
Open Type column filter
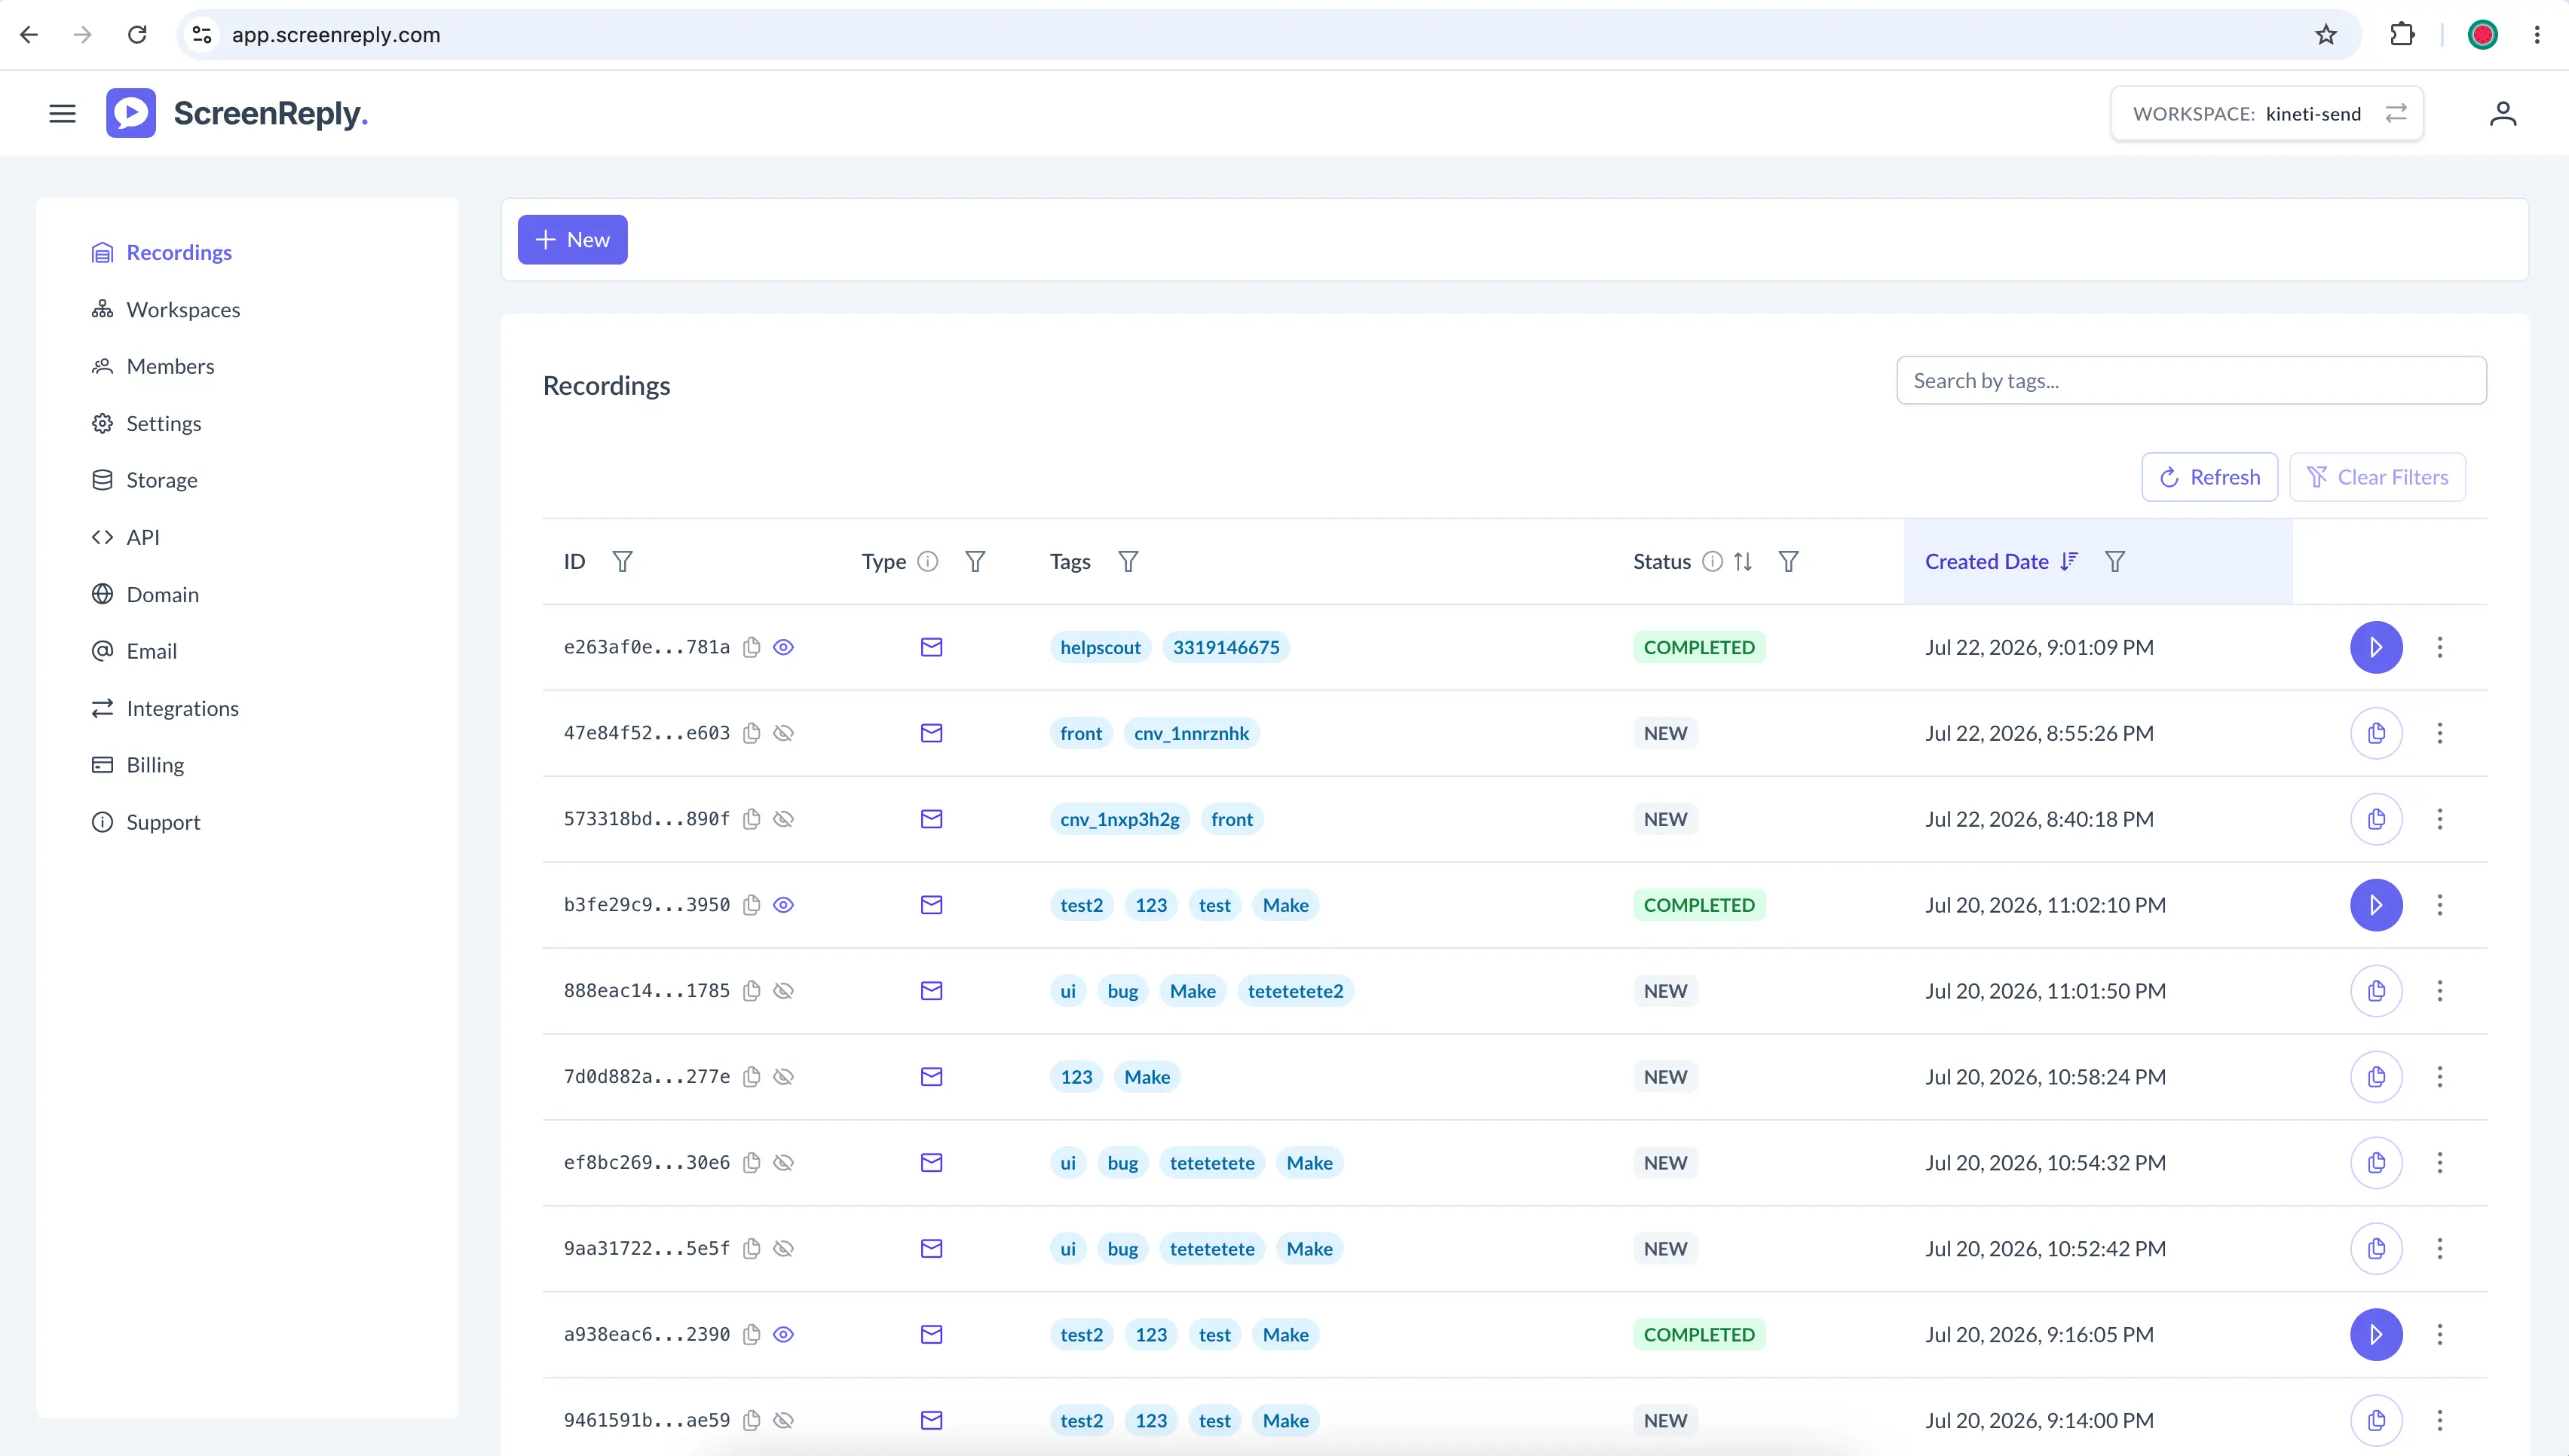(975, 561)
